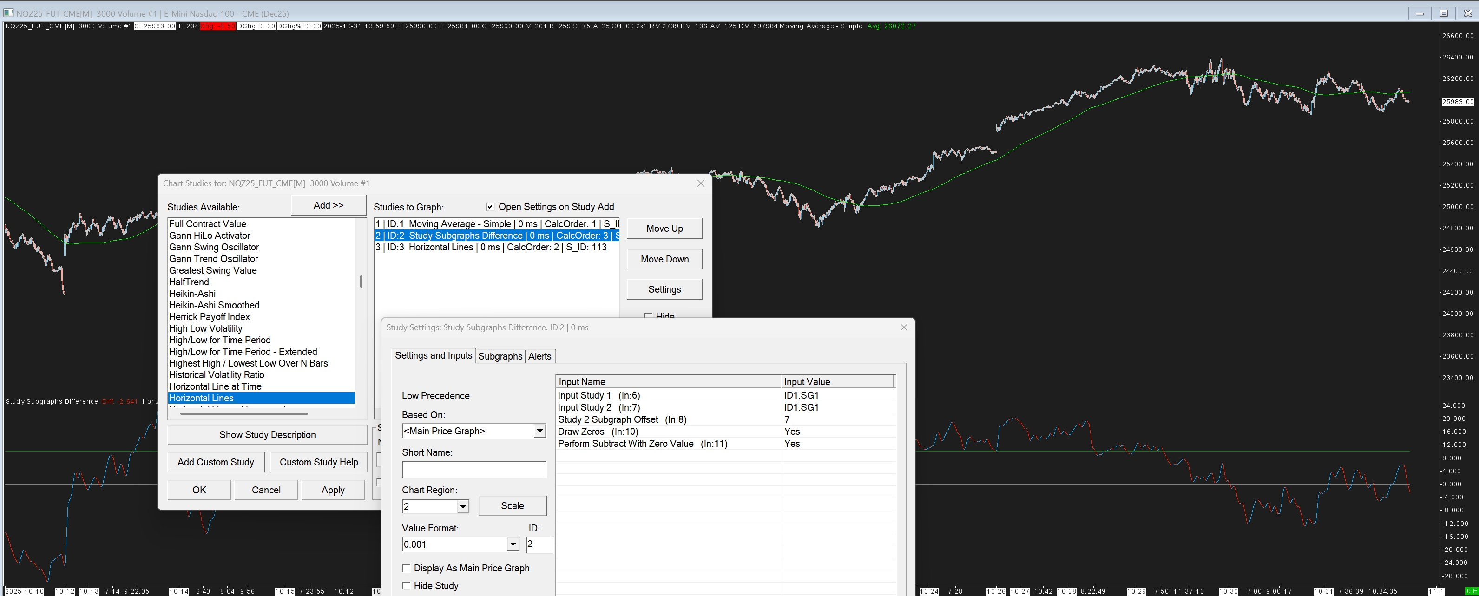Select Heikin-Ashi in Studies Available list
This screenshot has width=1479, height=596.
[x=192, y=294]
